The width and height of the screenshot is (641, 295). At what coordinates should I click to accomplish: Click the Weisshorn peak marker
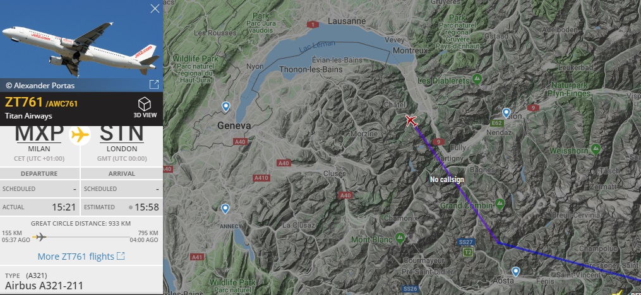(x=596, y=149)
